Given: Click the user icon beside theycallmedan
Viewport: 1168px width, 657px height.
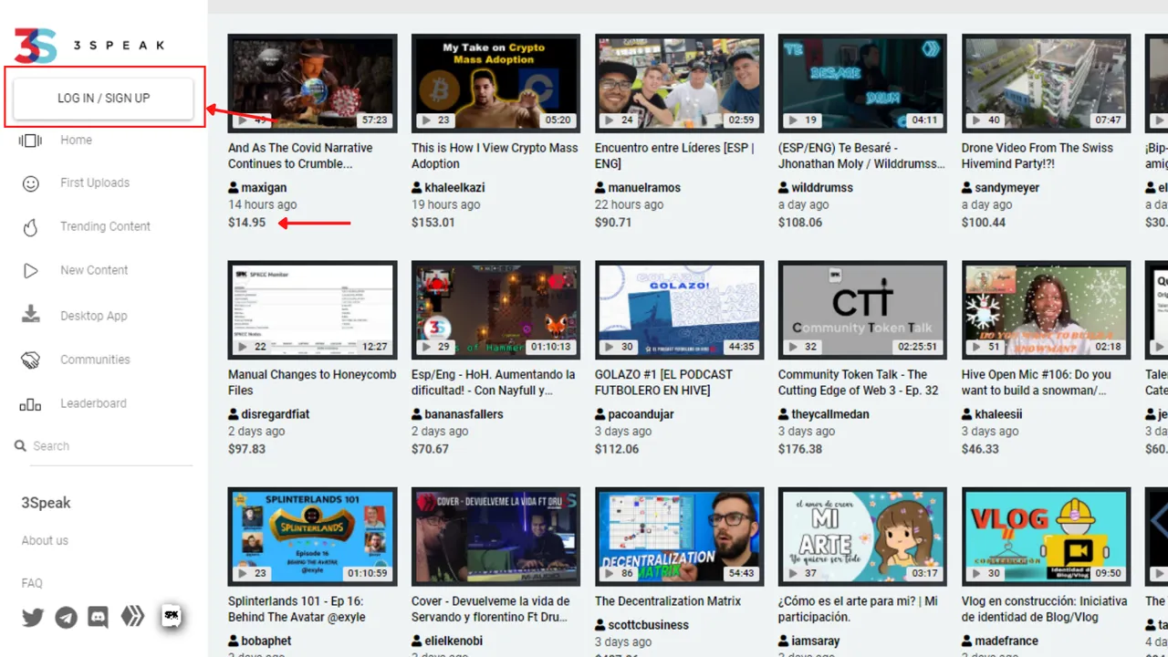Looking at the screenshot, I should coord(784,414).
